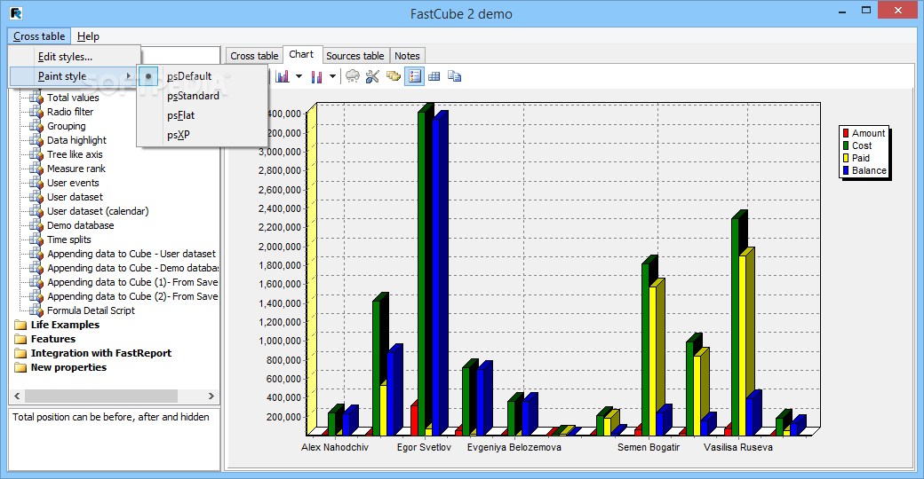Open the Measure rank example
The image size is (924, 479).
tap(76, 169)
